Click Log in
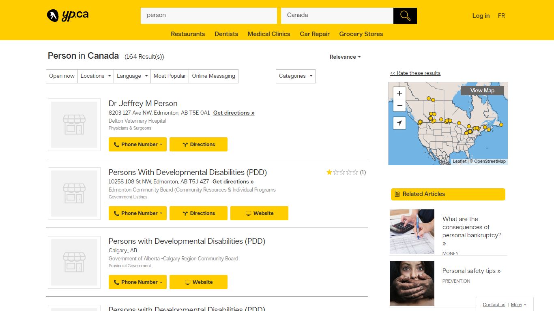Screen dimensions: 554x311 coord(481,16)
